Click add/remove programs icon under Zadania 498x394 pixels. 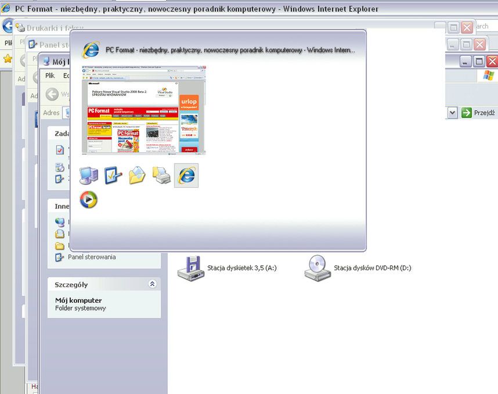pyautogui.click(x=60, y=167)
